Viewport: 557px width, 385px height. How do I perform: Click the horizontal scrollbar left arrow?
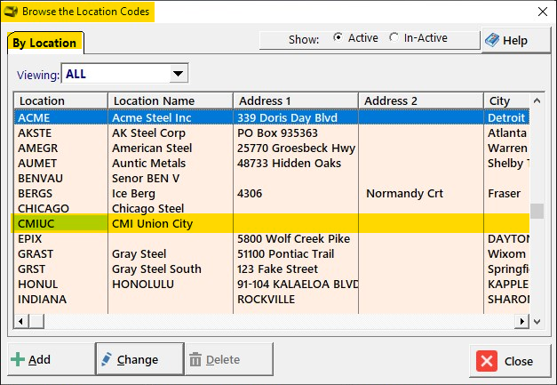(21, 321)
